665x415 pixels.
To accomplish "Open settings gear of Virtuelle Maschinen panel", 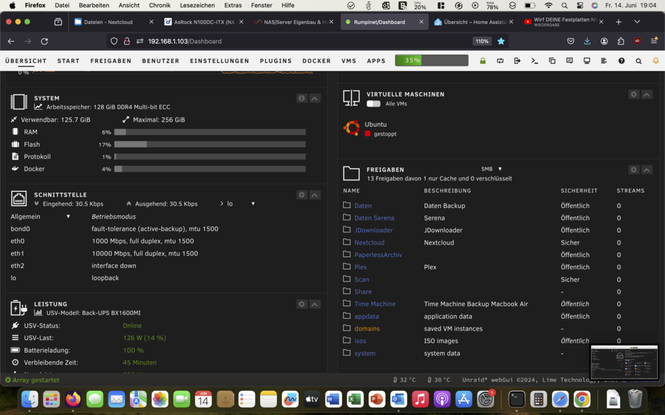I will coord(634,94).
